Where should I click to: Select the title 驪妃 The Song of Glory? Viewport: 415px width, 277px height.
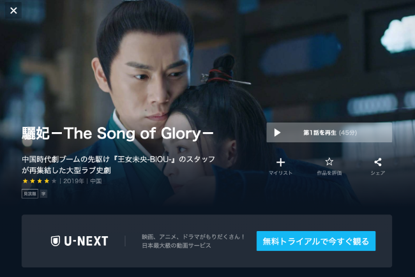coord(117,133)
